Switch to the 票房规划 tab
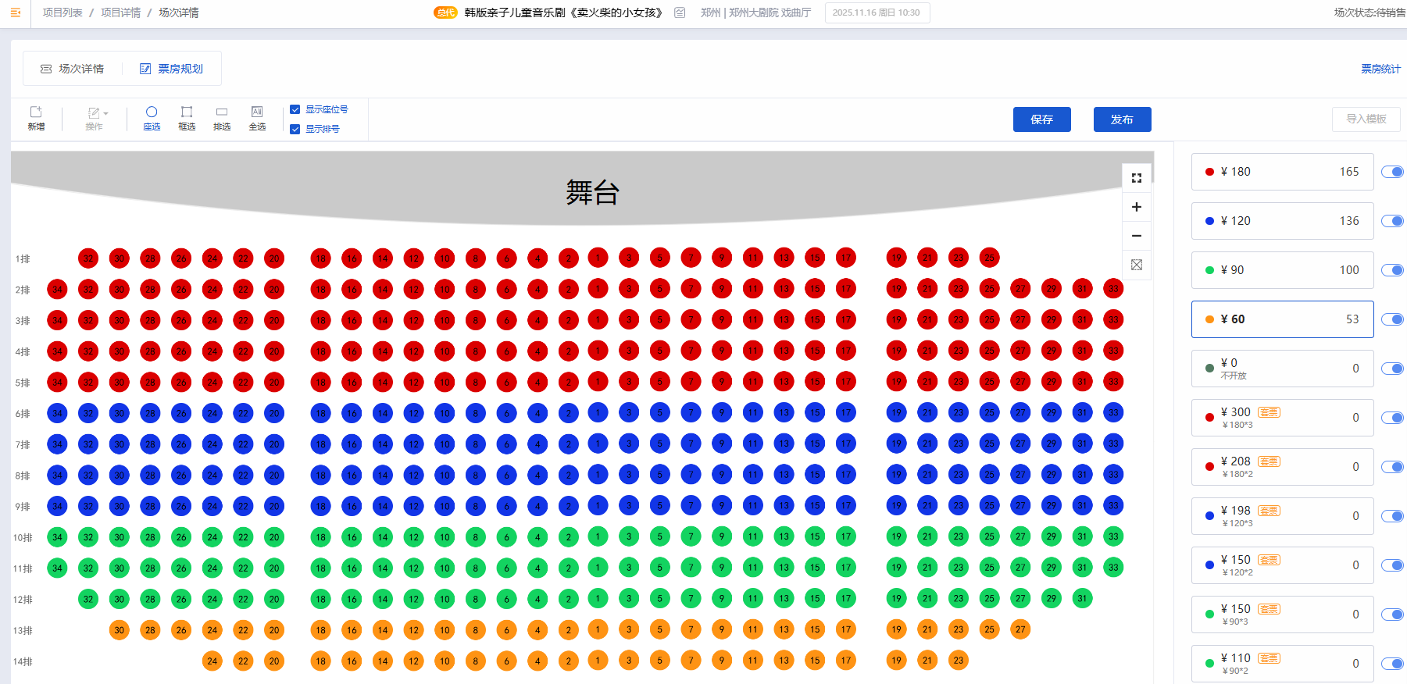1407x684 pixels. pos(172,69)
